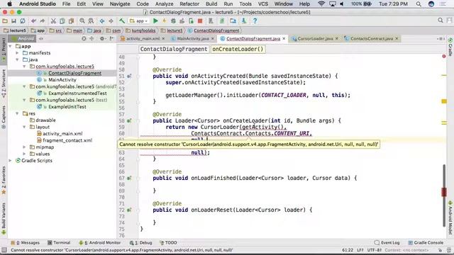
Task: Select MainActivity in project tree
Action: [x=62, y=80]
